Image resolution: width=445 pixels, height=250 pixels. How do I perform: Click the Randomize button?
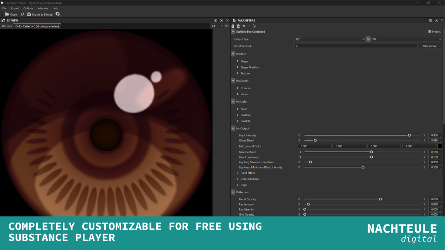click(430, 46)
